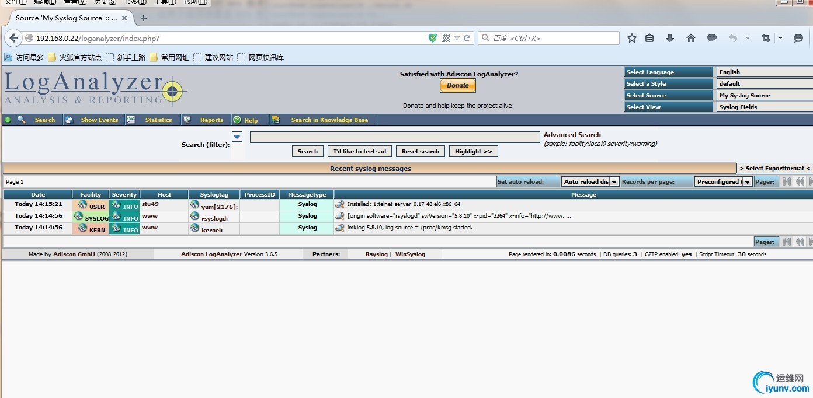The width and height of the screenshot is (813, 398).
Task: Click the chat bubble icon in browser toolbar
Action: [712, 38]
